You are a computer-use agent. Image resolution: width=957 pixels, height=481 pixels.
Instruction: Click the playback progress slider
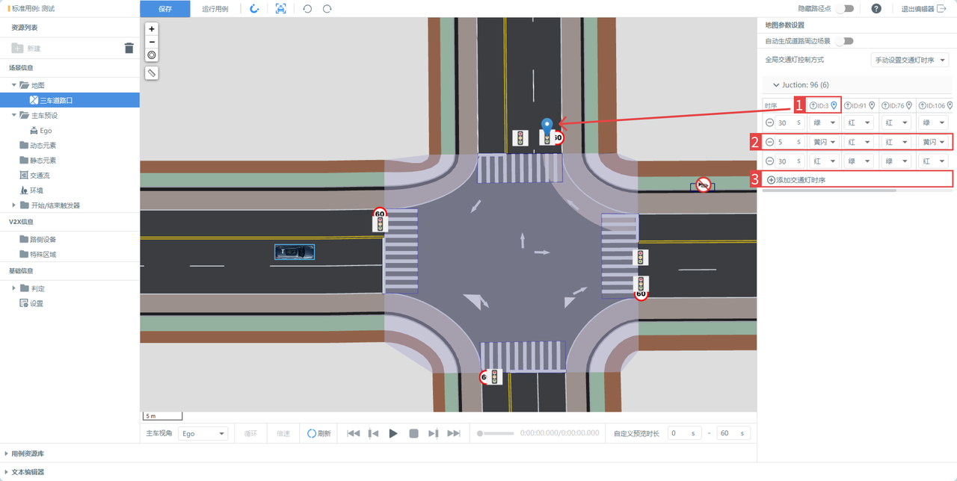[495, 433]
